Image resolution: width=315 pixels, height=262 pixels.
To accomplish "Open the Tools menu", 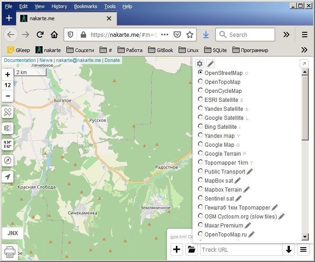I will click(109, 6).
